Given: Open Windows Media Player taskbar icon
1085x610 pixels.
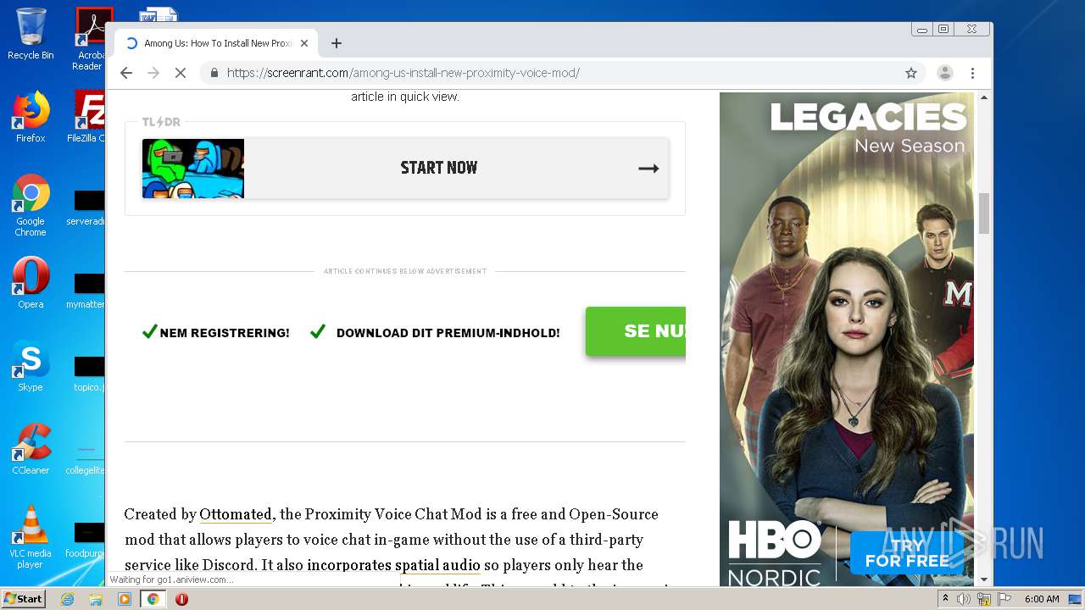Looking at the screenshot, I should (125, 599).
